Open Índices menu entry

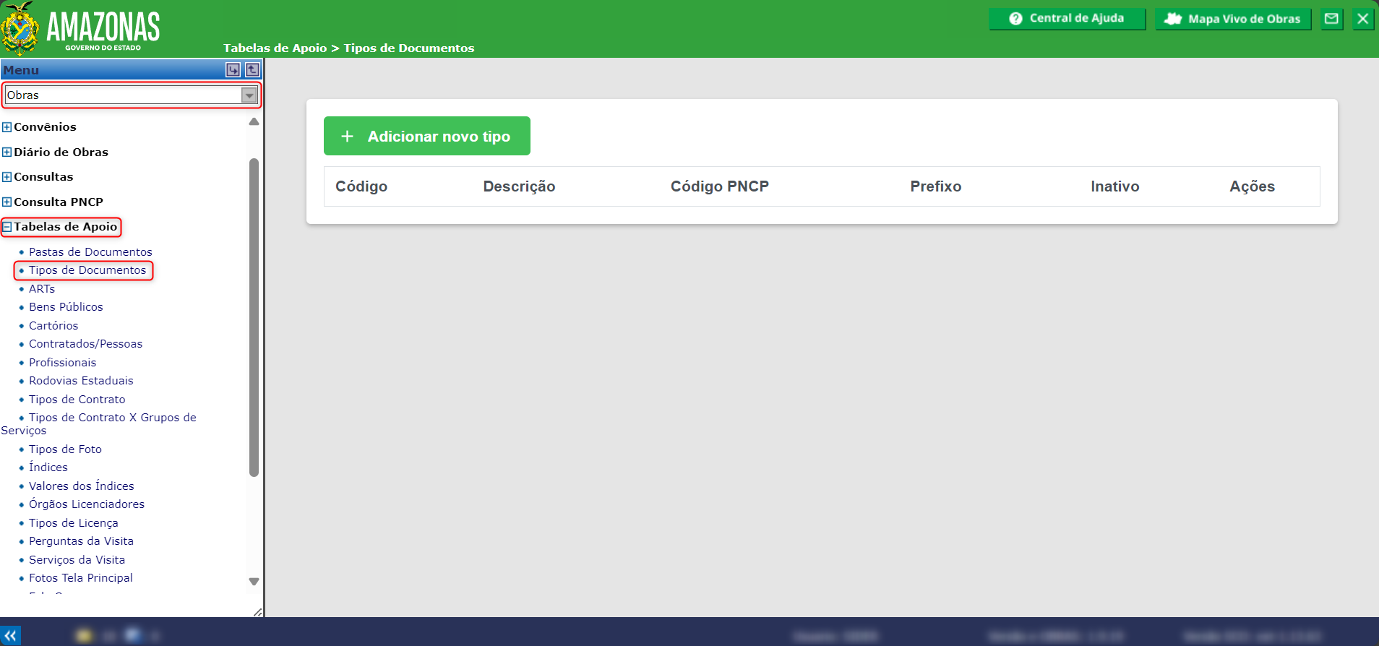48,468
